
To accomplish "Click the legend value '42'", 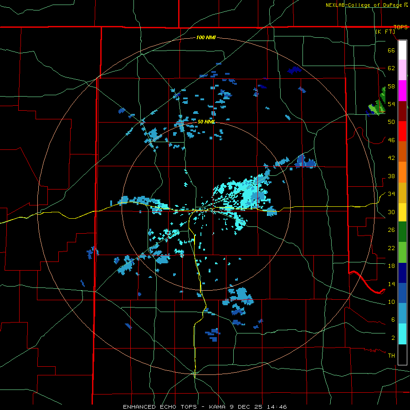I will [391, 158].
